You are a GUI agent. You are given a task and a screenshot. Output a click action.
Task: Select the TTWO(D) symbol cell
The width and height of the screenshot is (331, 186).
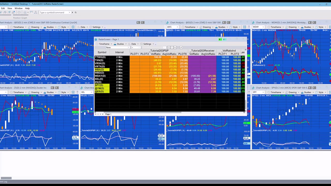tap(102, 57)
